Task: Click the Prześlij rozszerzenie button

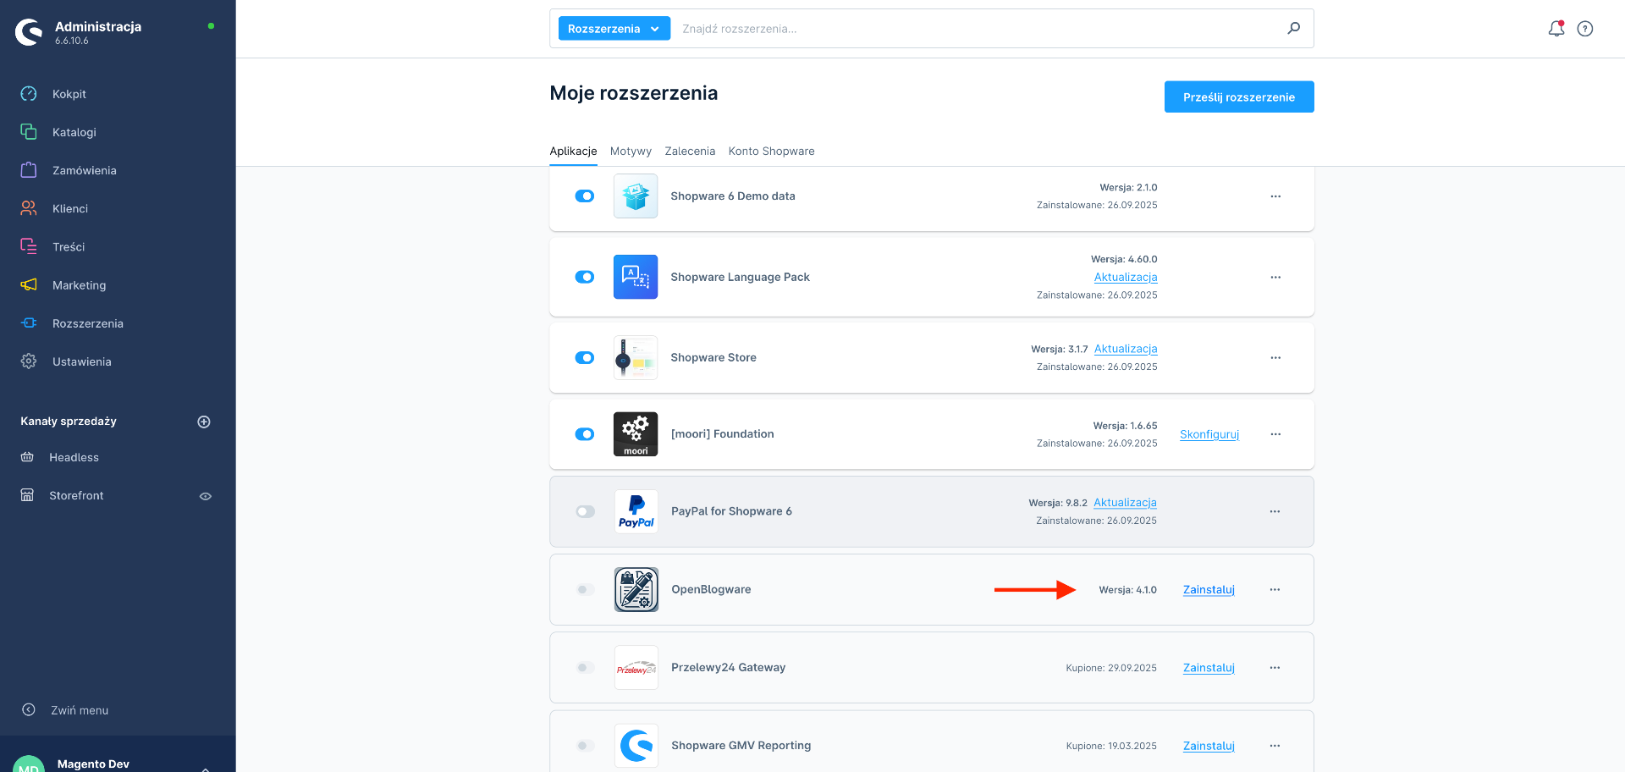Action: point(1238,97)
